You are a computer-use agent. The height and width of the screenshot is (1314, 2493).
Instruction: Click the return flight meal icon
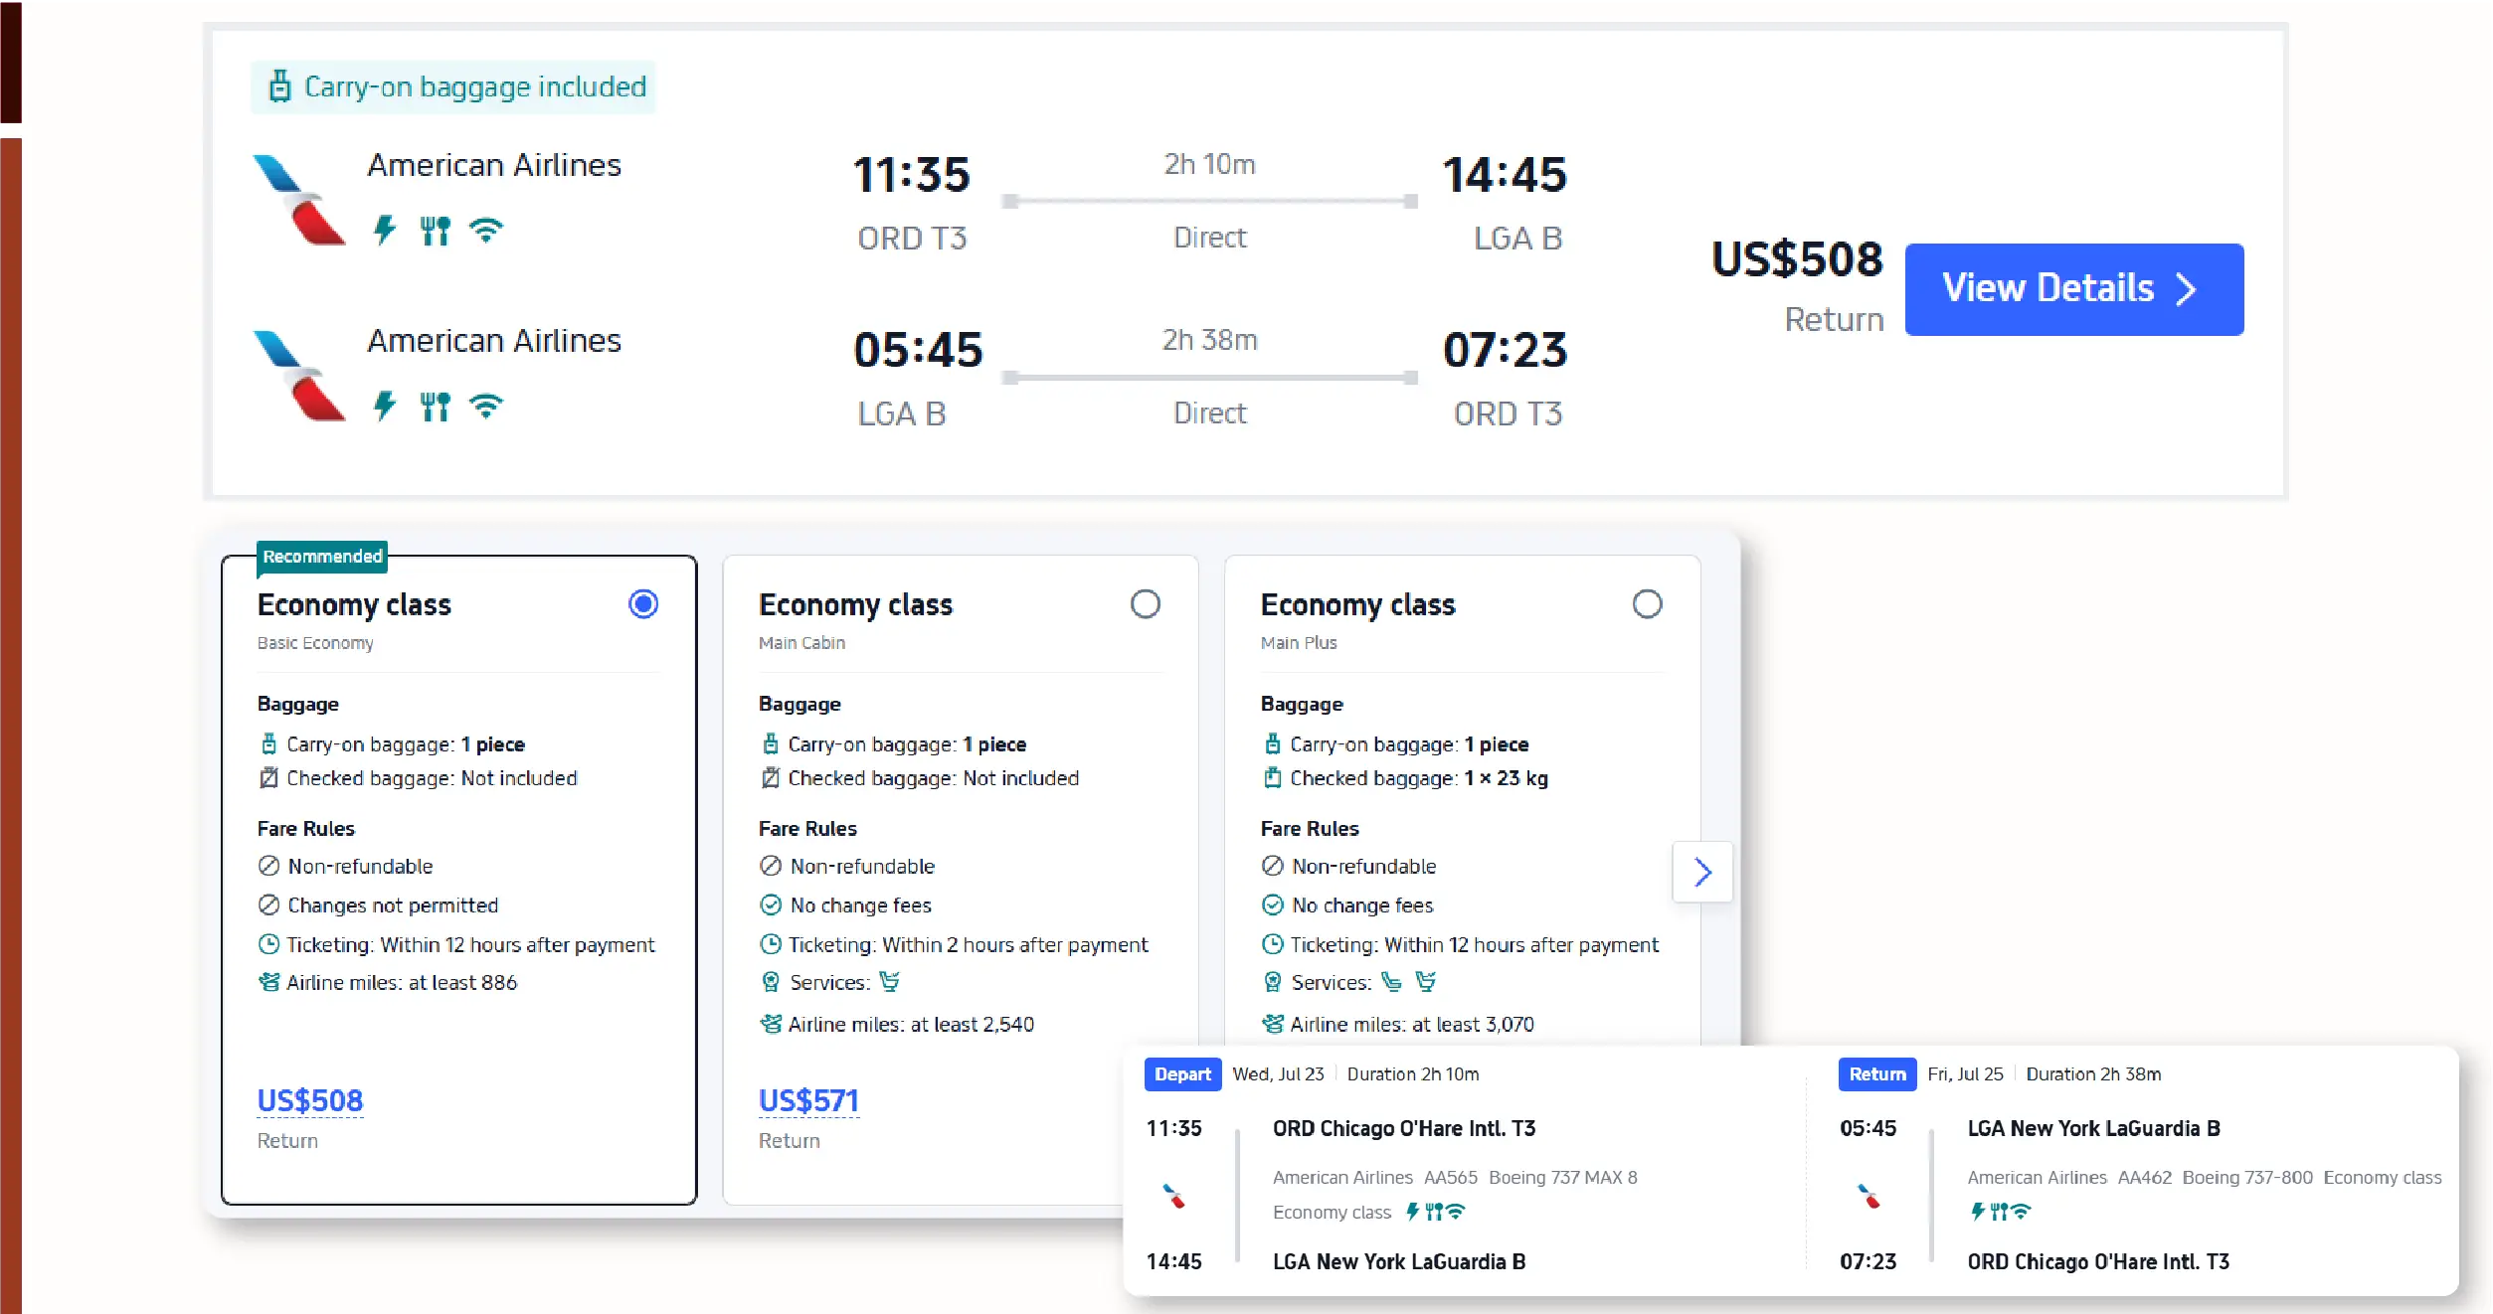435,406
